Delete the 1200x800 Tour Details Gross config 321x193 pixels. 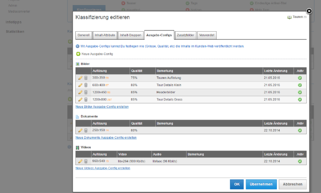[86, 100]
